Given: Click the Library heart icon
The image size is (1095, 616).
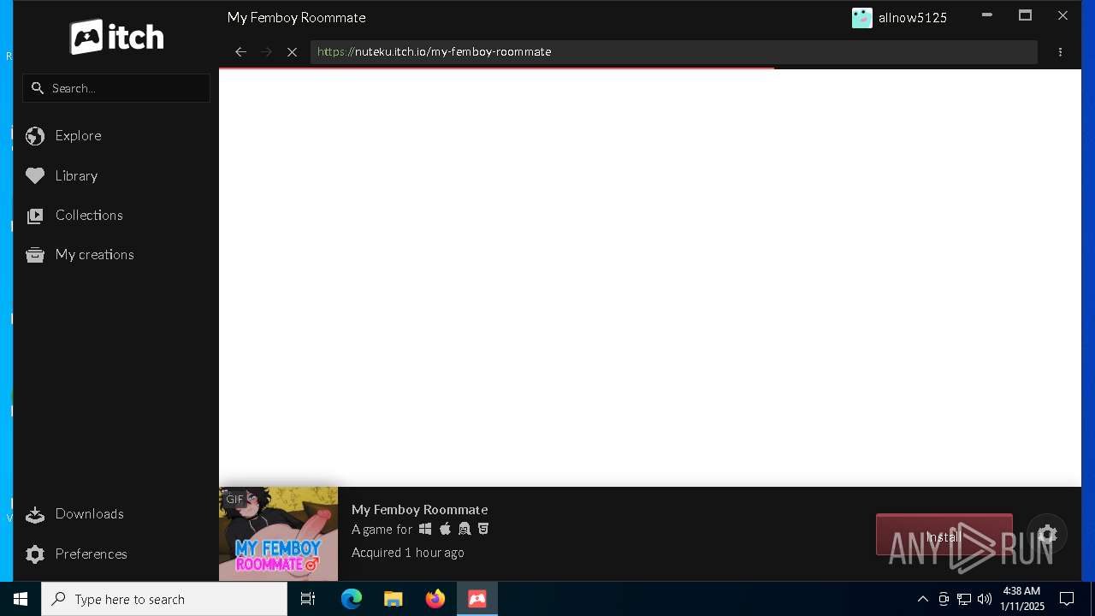Looking at the screenshot, I should 35,175.
